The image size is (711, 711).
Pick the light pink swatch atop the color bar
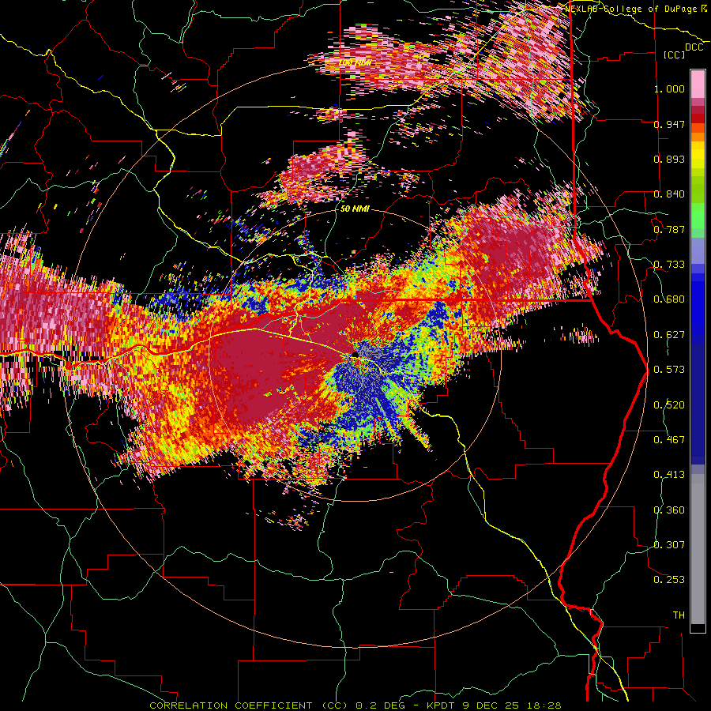[698, 84]
